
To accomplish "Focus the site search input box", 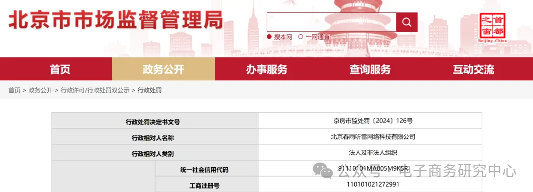I will pyautogui.click(x=331, y=22).
